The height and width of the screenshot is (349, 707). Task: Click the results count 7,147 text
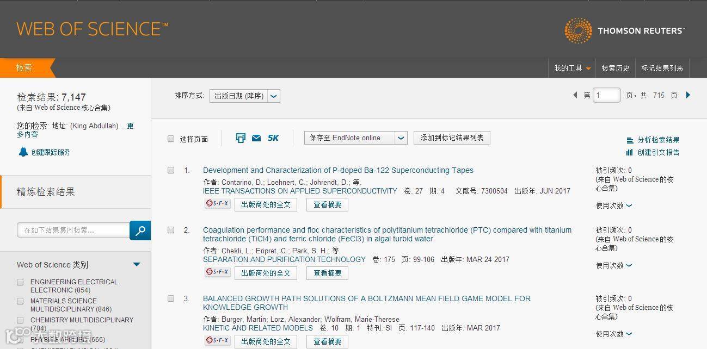click(73, 97)
